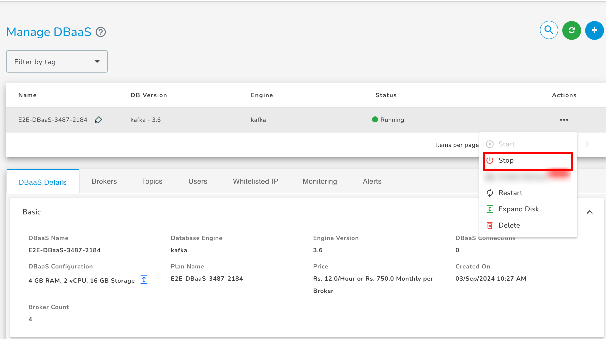This screenshot has width=606, height=339.
Task: Open the Users tab
Action: coord(198,181)
